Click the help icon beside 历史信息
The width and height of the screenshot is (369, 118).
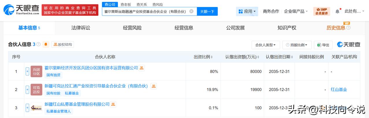(348, 28)
